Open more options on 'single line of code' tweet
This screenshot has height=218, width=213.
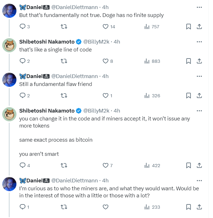click(199, 42)
